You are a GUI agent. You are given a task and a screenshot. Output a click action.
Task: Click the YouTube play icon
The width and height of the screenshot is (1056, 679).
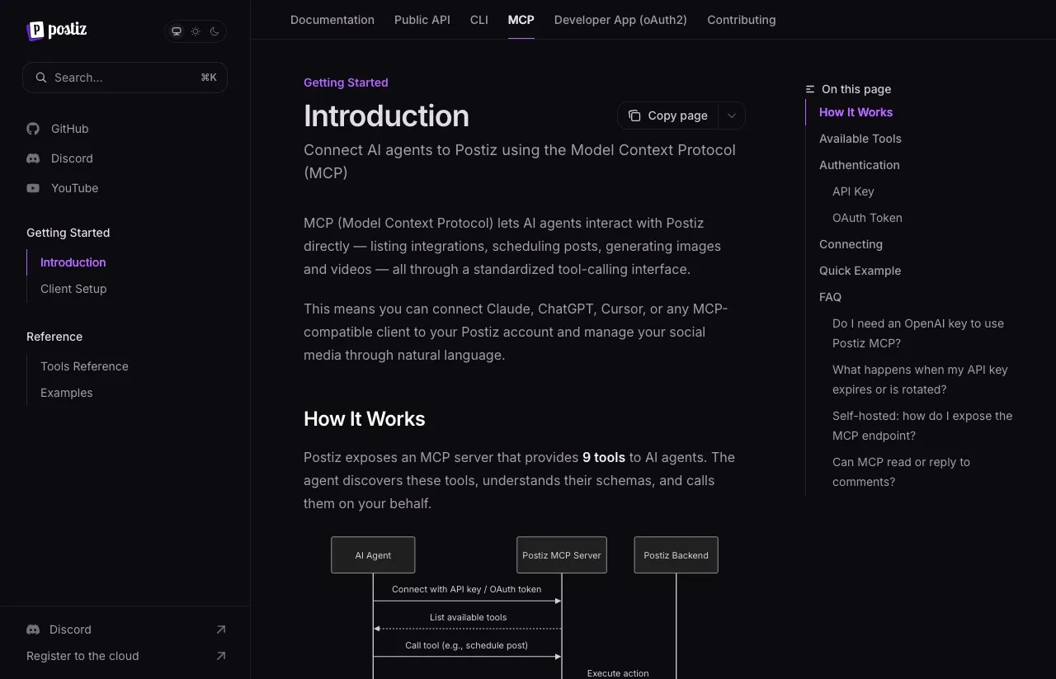(33, 188)
